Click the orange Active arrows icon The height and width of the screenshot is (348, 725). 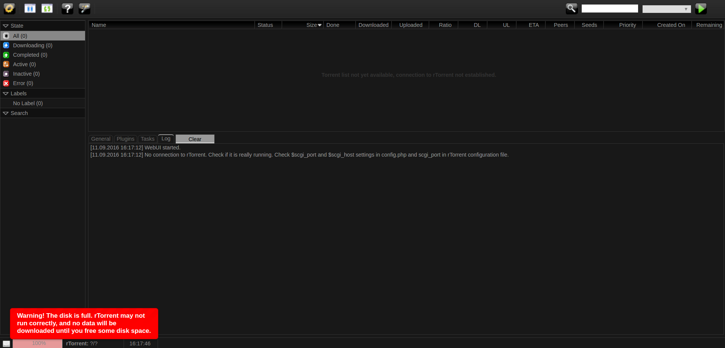click(x=6, y=64)
